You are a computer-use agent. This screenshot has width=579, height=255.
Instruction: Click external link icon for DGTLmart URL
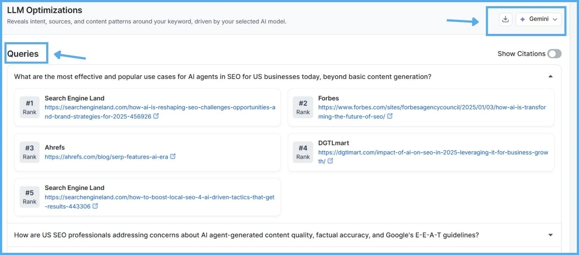pos(330,161)
